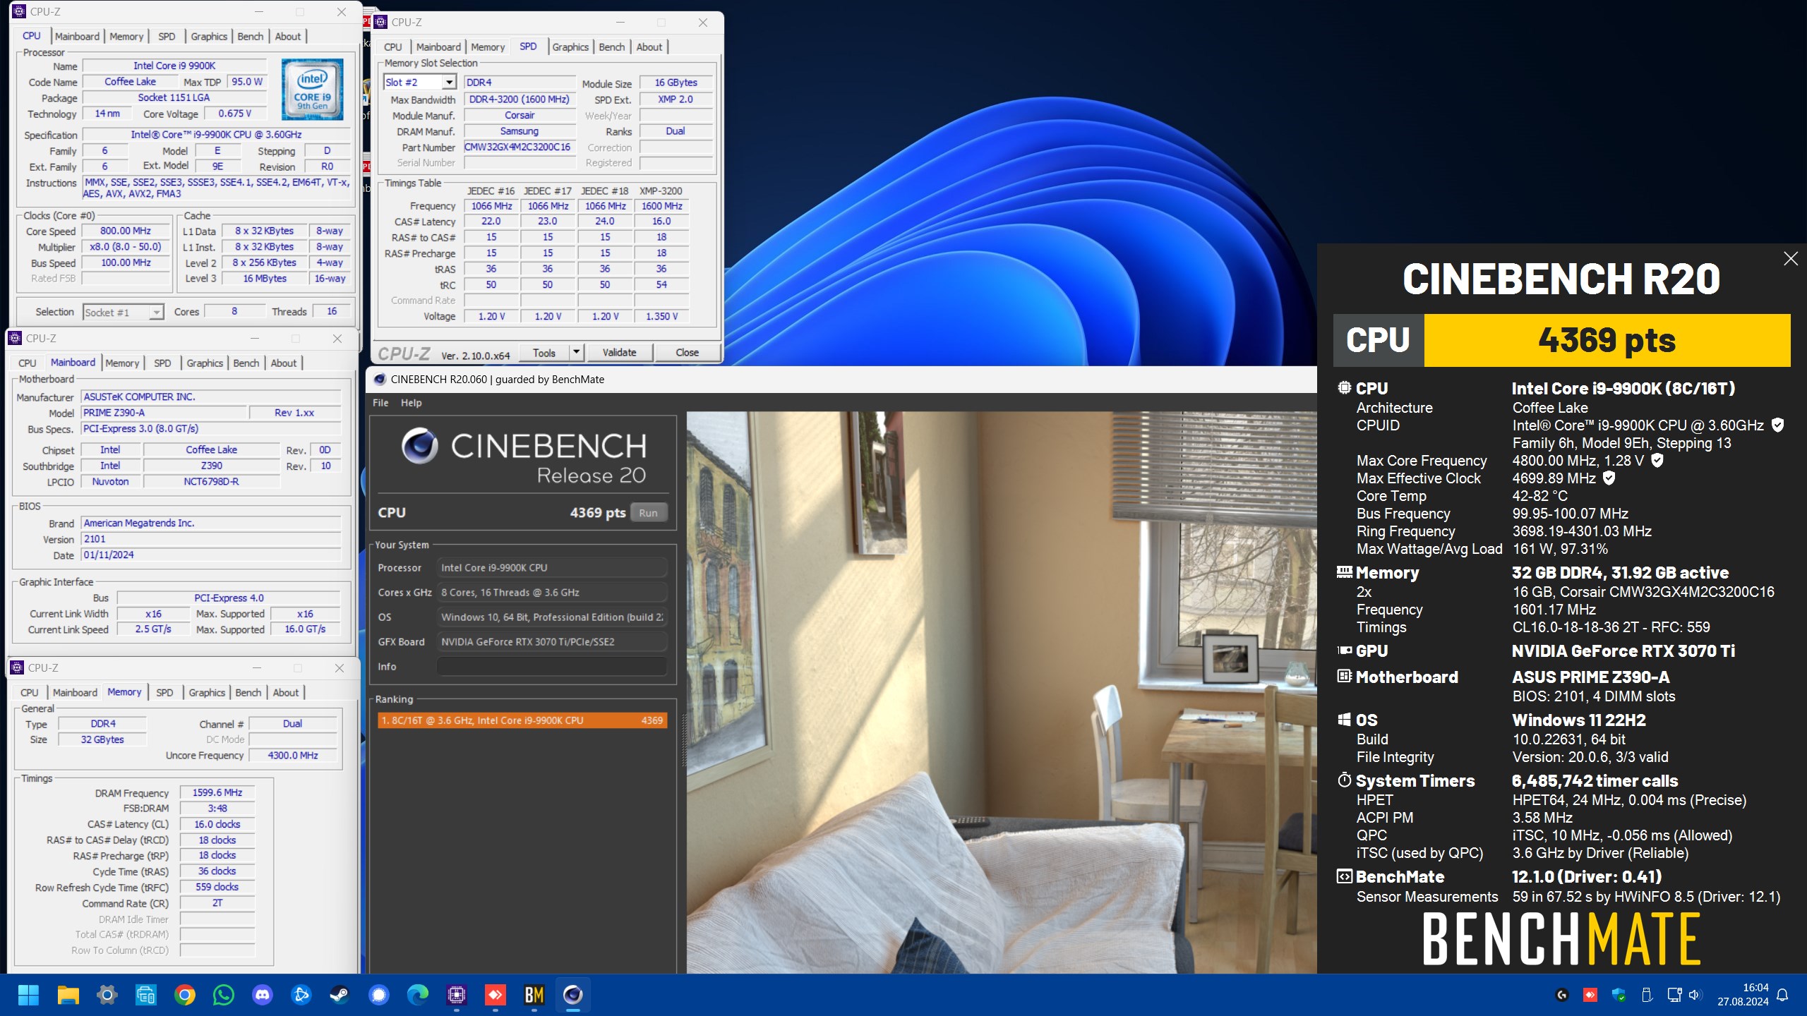Open AnyDesk tray icon

point(1590,995)
